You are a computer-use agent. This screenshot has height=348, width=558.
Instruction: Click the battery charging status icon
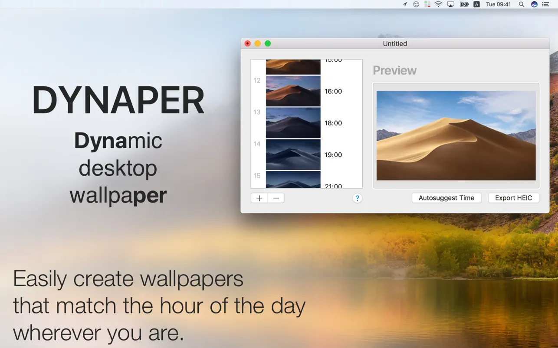(x=464, y=4)
